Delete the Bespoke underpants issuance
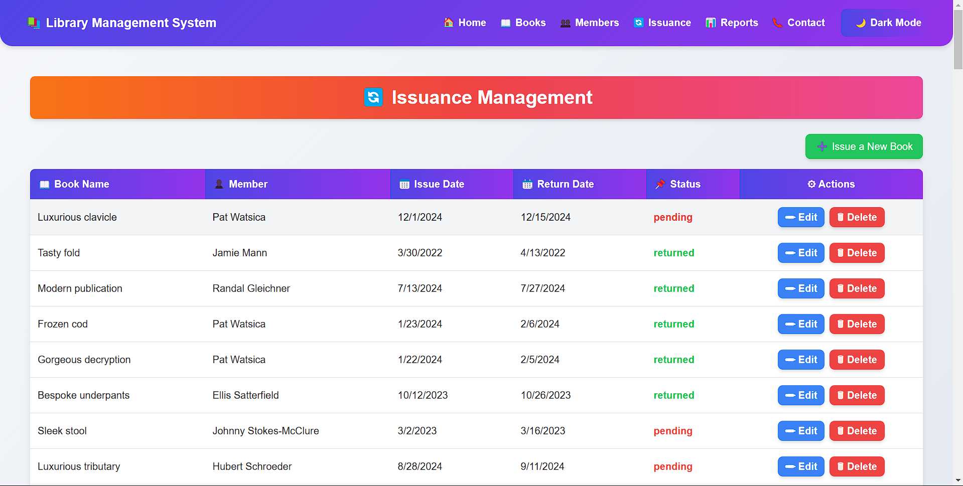Image resolution: width=963 pixels, height=486 pixels. click(857, 395)
